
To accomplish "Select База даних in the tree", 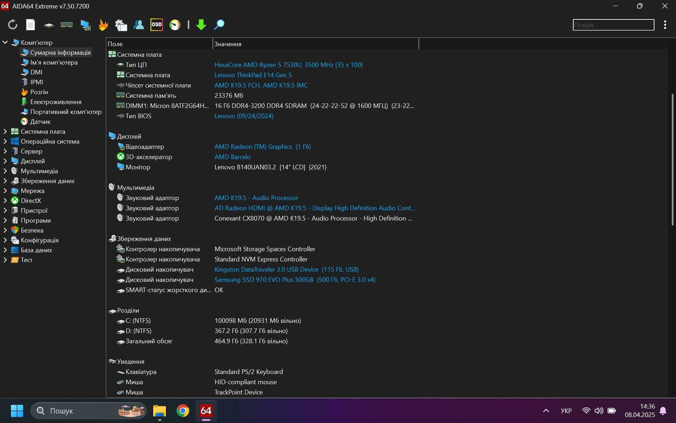I will tap(36, 250).
